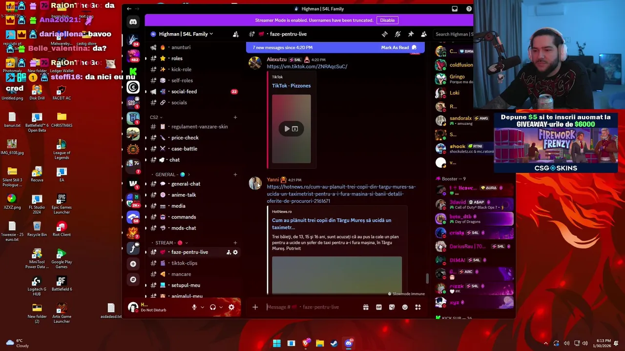
Task: Collapse the GENERAL channel category
Action: click(170, 175)
